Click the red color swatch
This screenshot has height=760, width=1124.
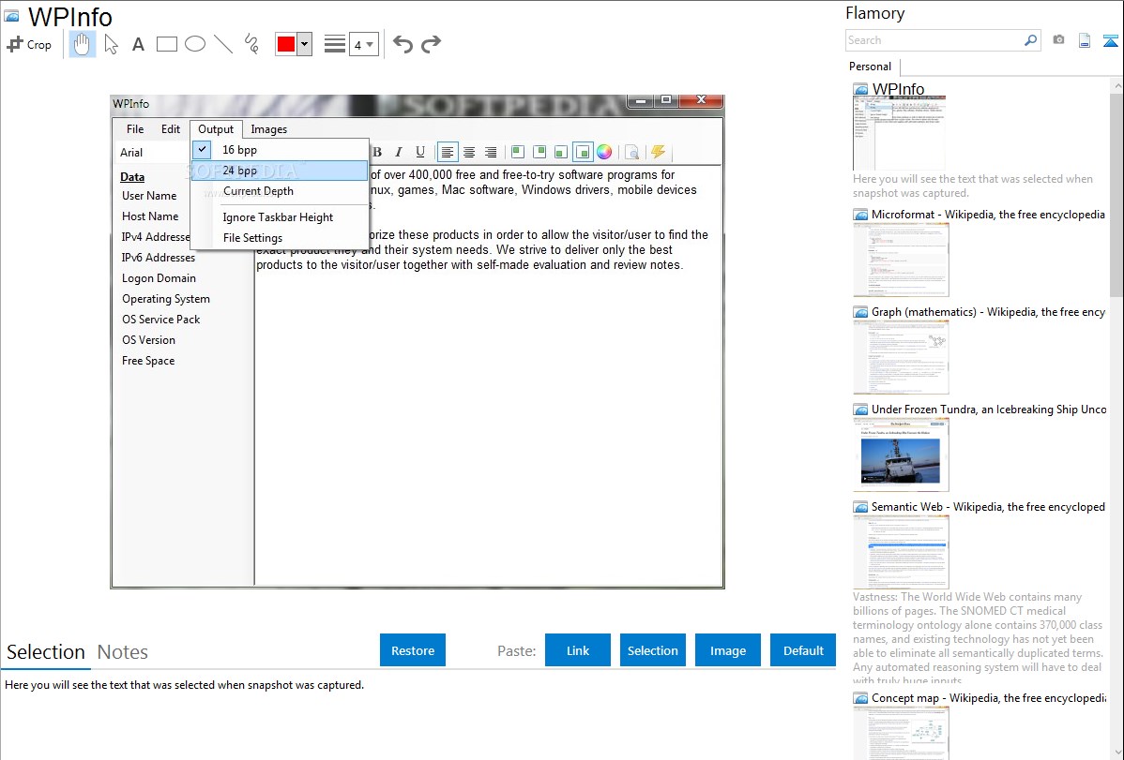[x=285, y=44]
